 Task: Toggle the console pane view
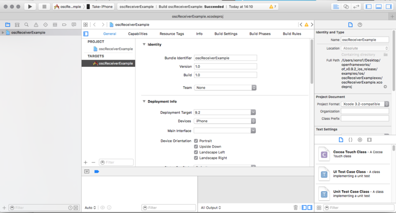coord(310,208)
